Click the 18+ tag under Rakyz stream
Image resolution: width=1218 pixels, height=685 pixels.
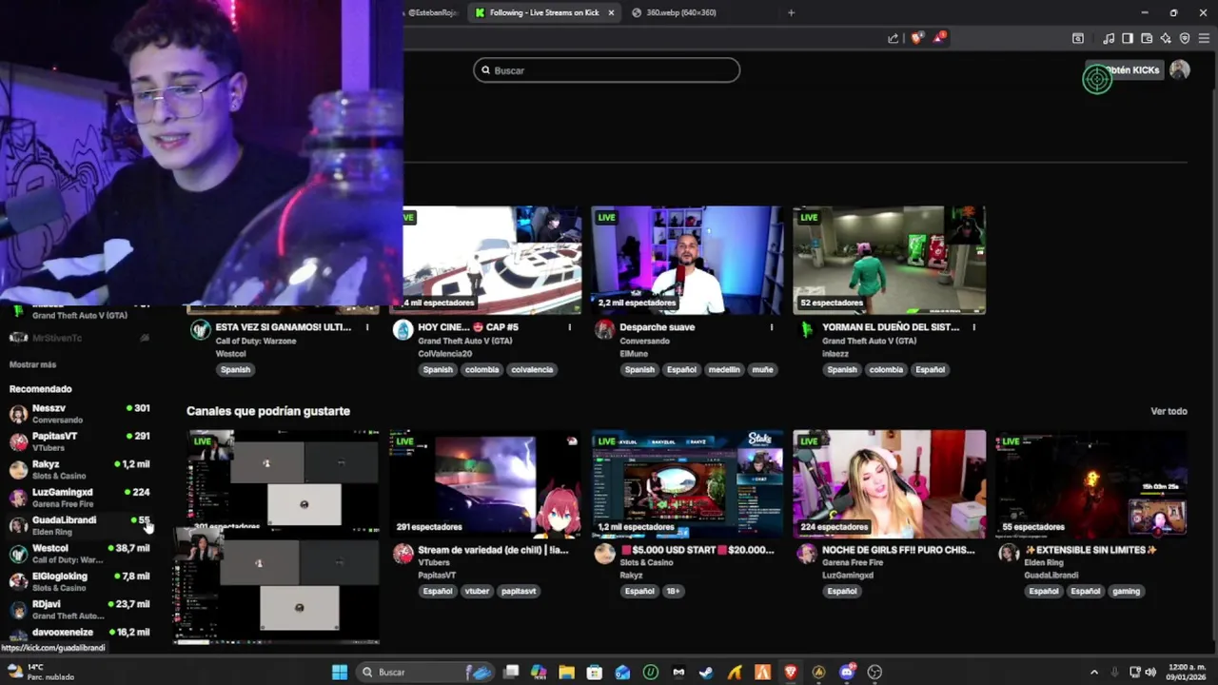pos(673,592)
